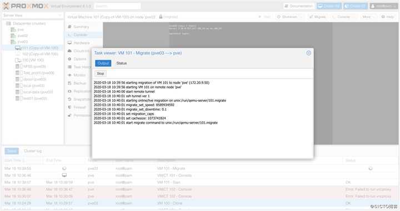Click the lock icon beside the VM title
The image size is (400, 211).
point(161,17)
